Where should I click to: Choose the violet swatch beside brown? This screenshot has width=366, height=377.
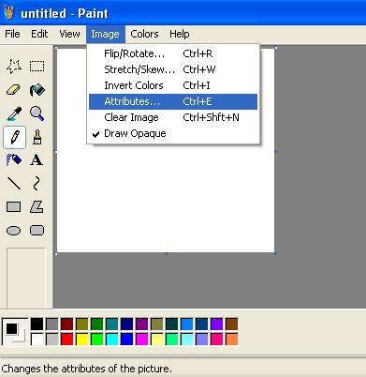(217, 324)
